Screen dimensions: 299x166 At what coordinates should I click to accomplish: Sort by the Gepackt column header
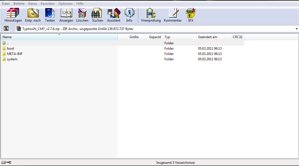point(151,37)
